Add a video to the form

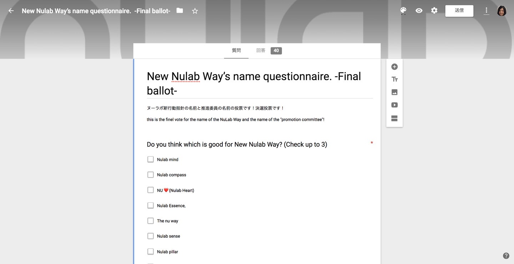click(394, 105)
